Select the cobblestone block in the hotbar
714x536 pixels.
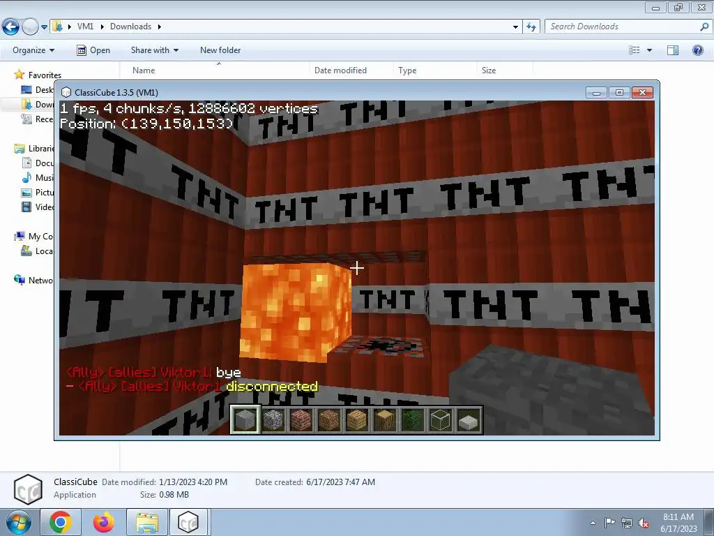point(273,419)
